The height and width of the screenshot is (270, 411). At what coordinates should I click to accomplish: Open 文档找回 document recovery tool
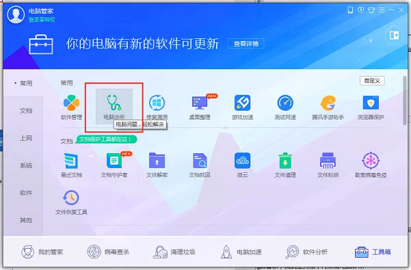(x=200, y=165)
